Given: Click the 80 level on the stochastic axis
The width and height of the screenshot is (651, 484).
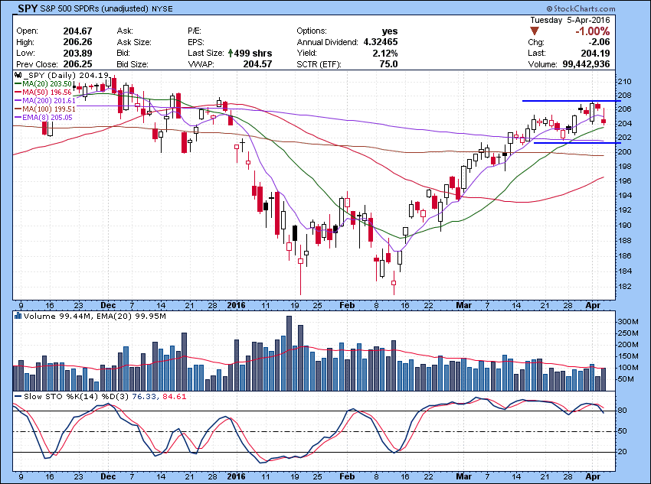Looking at the screenshot, I should (623, 411).
